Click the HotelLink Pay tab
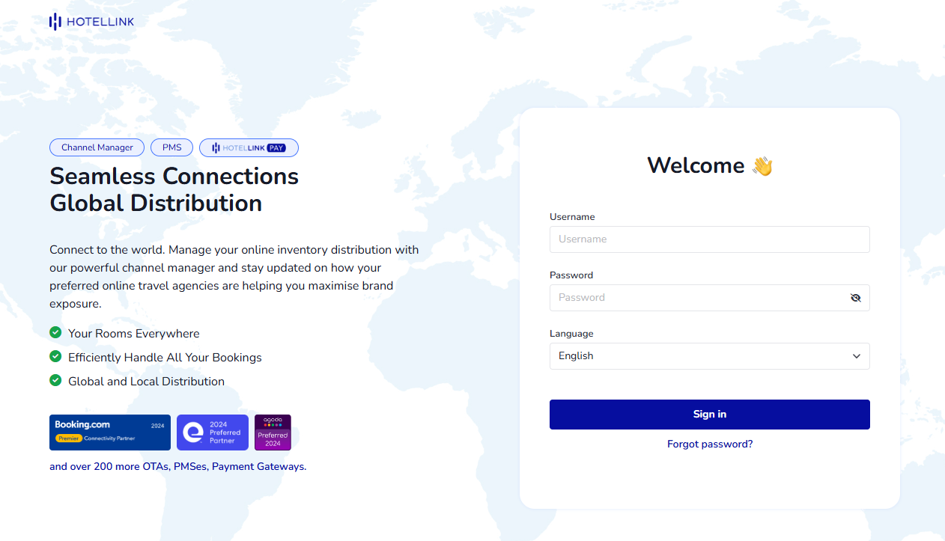 point(249,147)
